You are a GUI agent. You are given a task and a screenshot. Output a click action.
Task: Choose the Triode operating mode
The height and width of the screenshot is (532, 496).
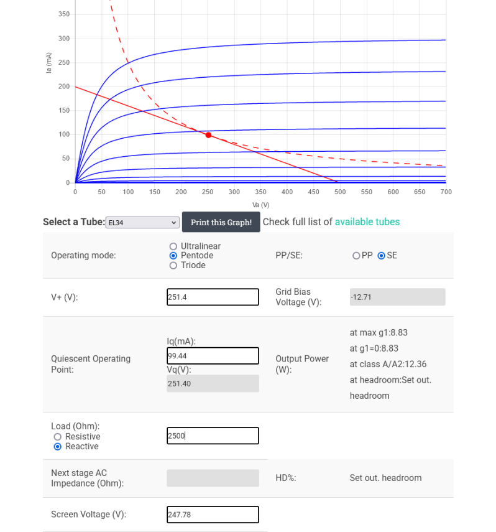[x=174, y=265]
